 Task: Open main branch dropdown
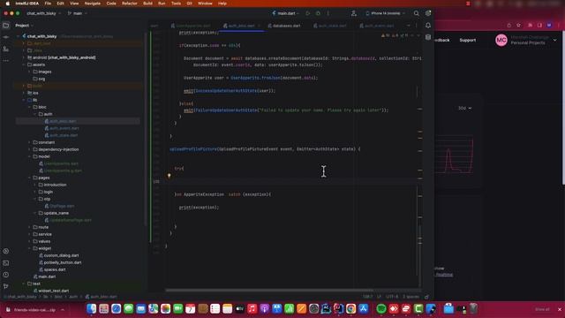tap(77, 13)
